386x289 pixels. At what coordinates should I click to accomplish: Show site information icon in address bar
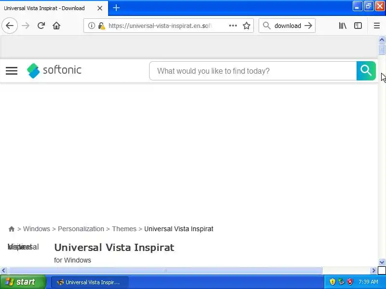tap(91, 26)
